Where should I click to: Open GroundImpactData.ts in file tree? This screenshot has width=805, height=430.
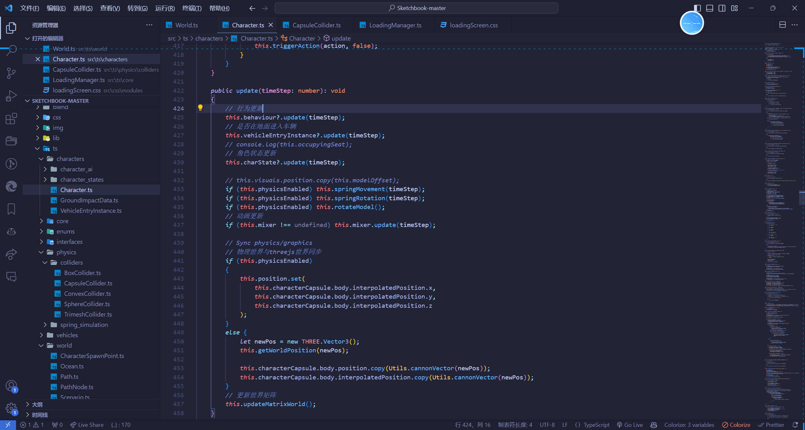[89, 200]
